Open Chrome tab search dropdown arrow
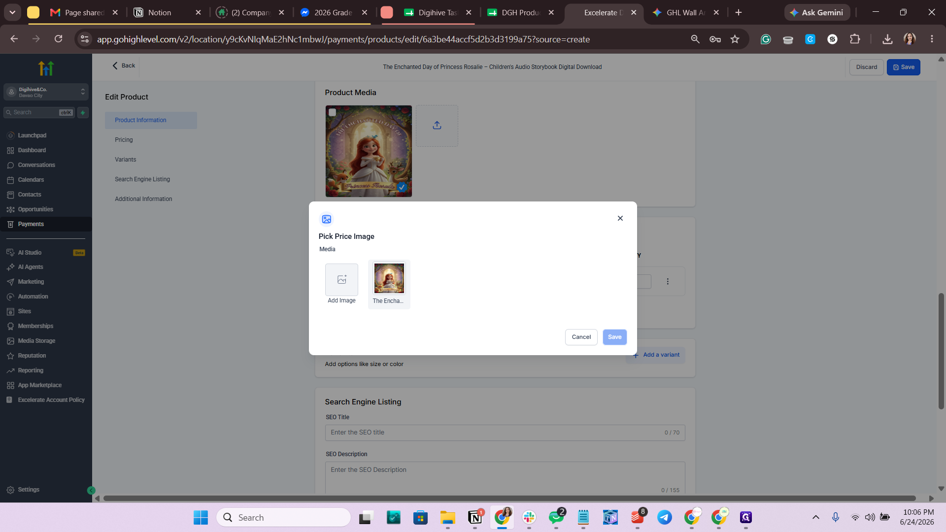The width and height of the screenshot is (946, 532). (x=12, y=12)
